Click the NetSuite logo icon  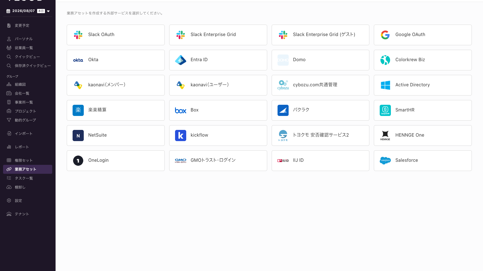coord(78,135)
